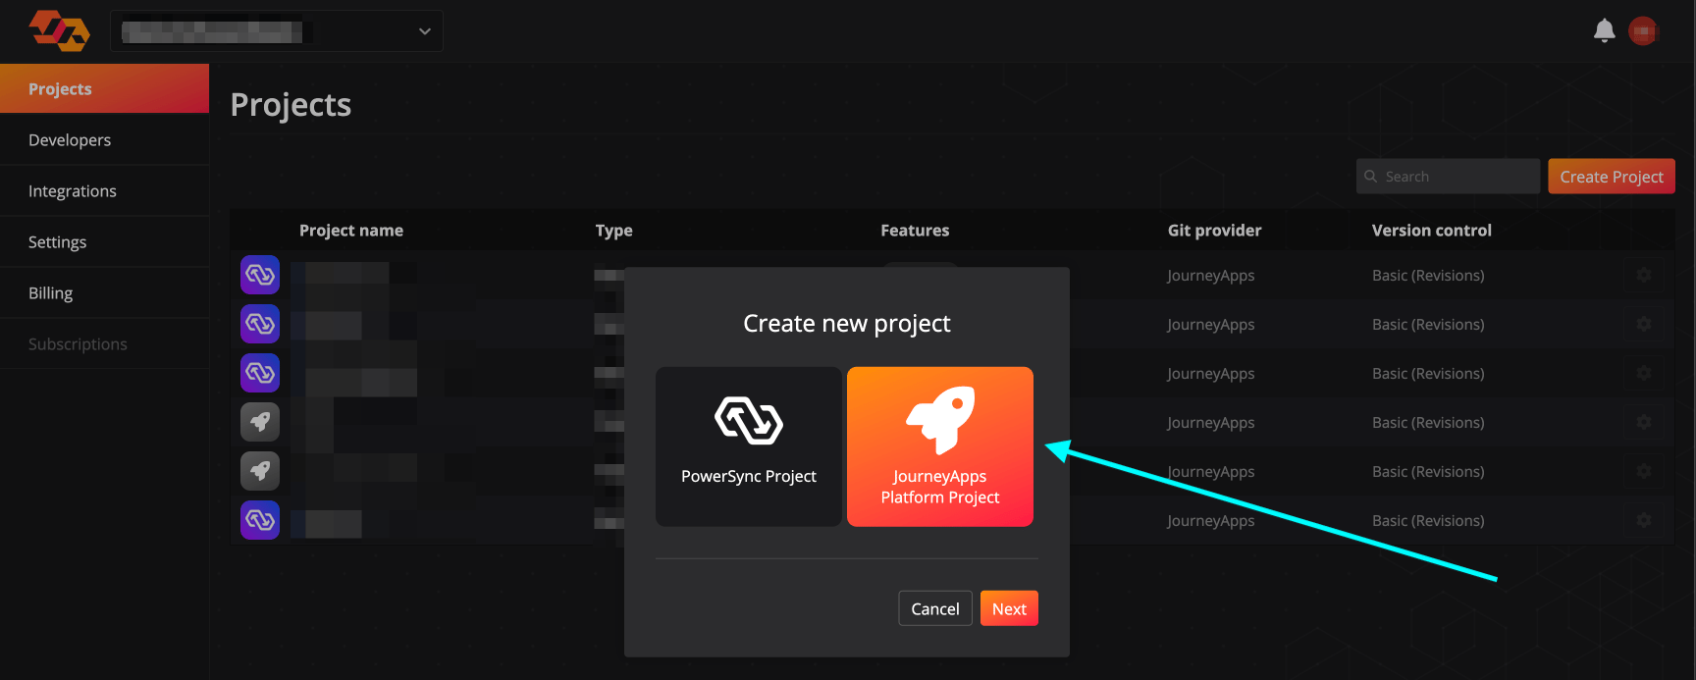The height and width of the screenshot is (680, 1696).
Task: Click Next in the dialog
Action: (x=1009, y=608)
